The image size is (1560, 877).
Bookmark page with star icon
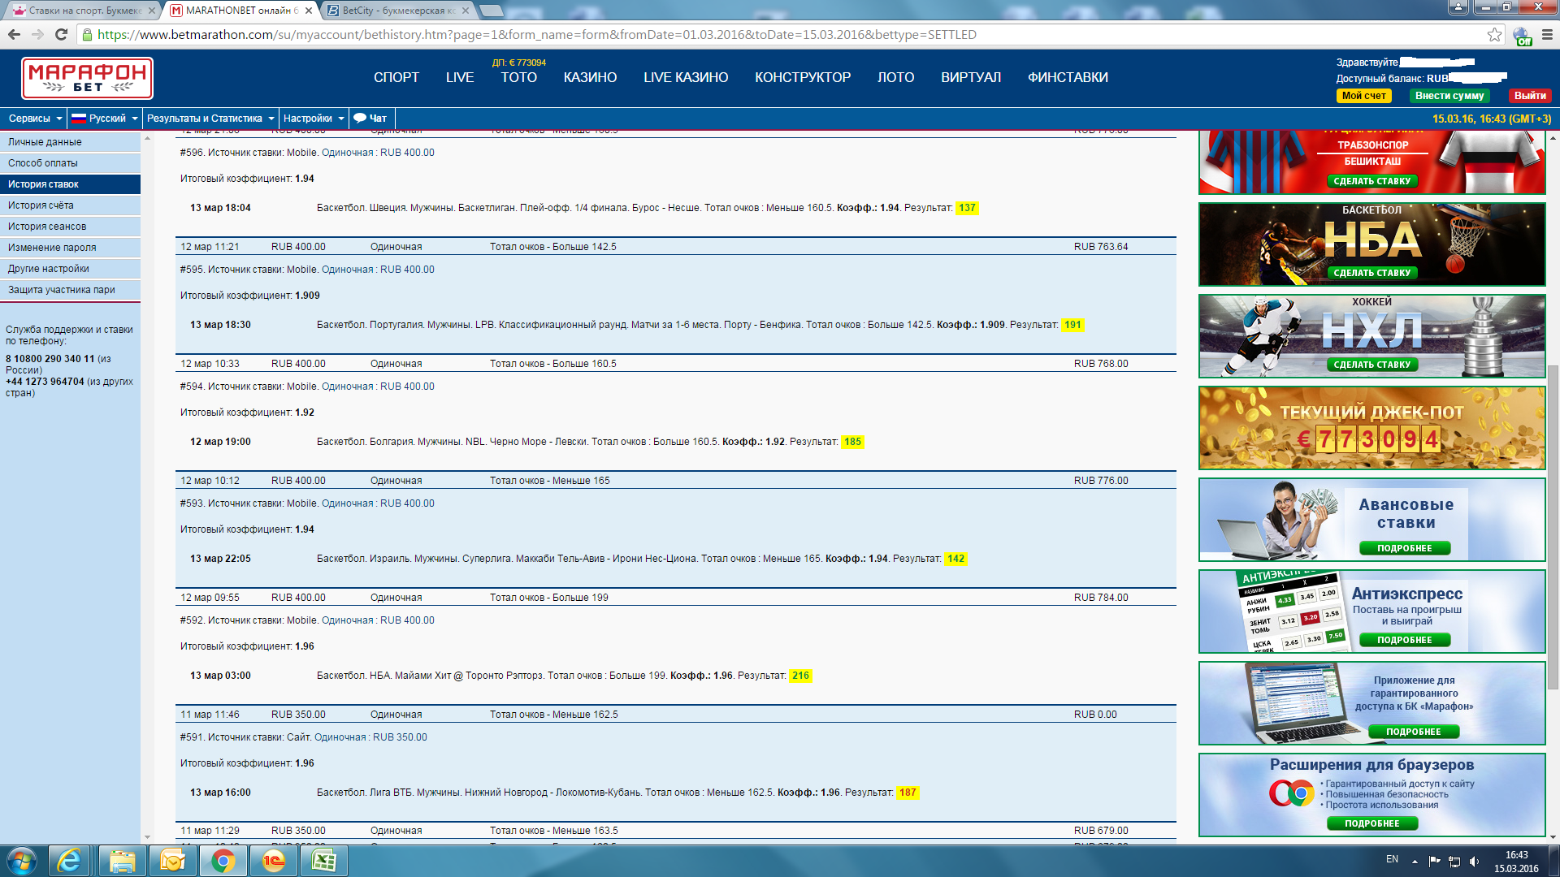pos(1494,34)
